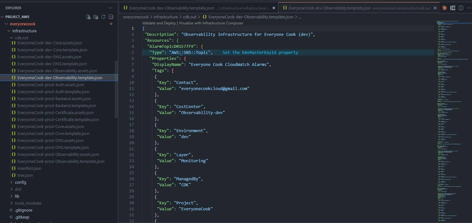
Task: Select EveryoneCook-dev-Observability.template.json in Explorer
Action: [x=60, y=78]
